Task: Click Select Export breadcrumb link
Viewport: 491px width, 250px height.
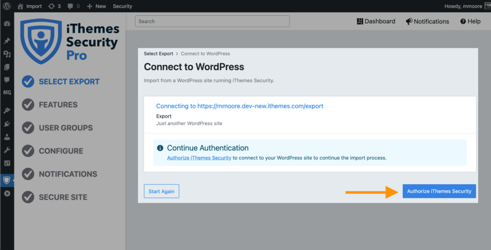Action: [158, 54]
